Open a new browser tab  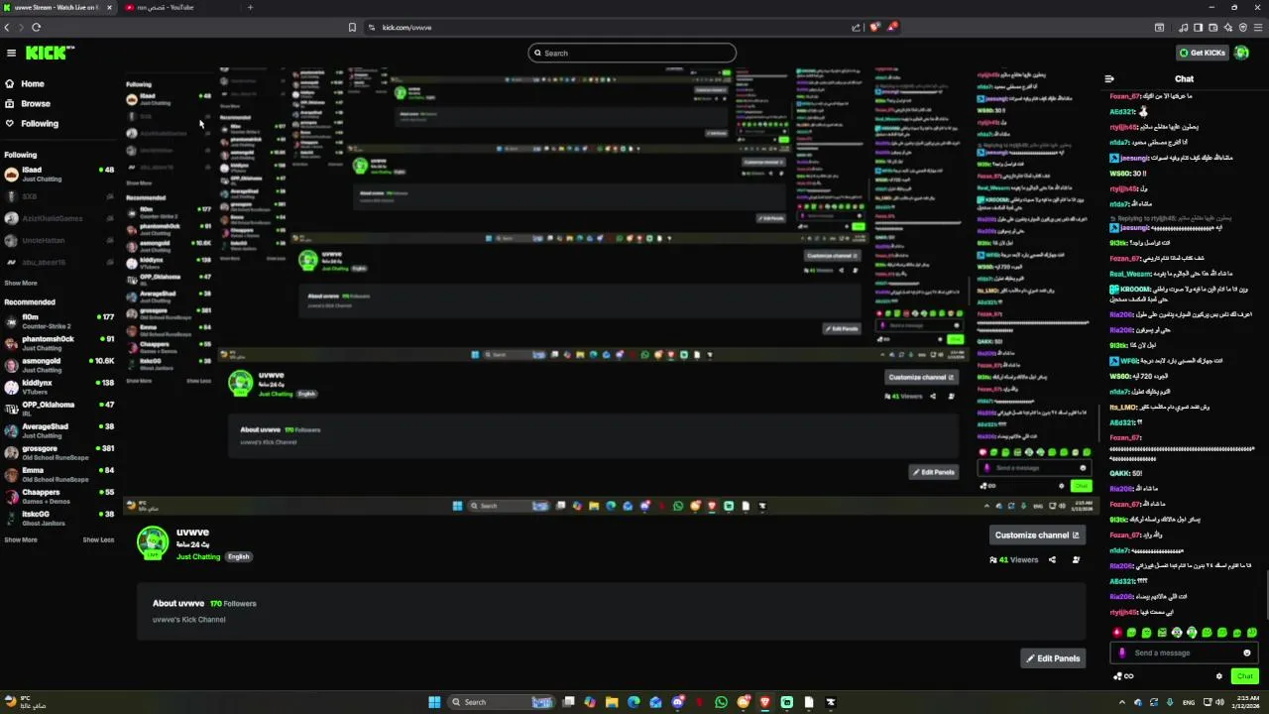pyautogui.click(x=250, y=7)
